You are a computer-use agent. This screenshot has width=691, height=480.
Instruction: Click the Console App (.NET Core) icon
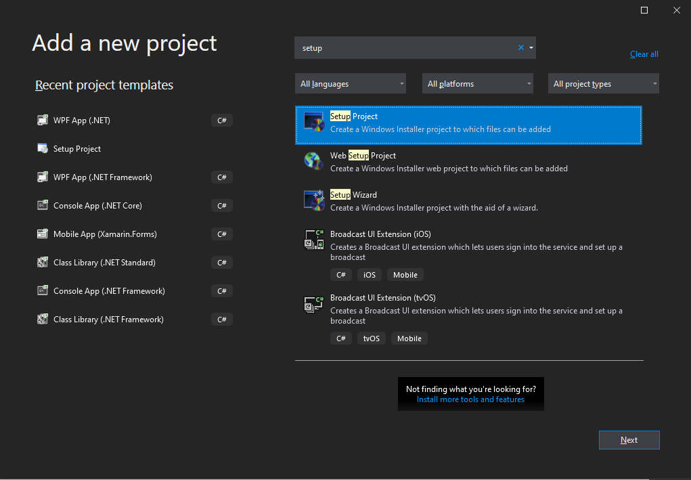point(43,205)
